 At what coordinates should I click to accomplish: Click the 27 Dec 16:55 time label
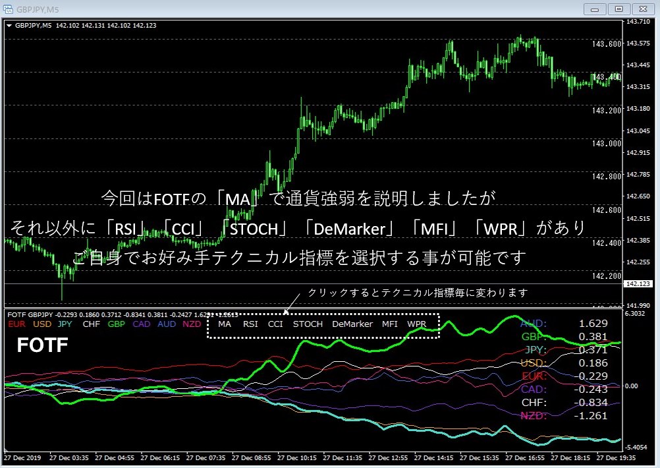[x=525, y=457]
